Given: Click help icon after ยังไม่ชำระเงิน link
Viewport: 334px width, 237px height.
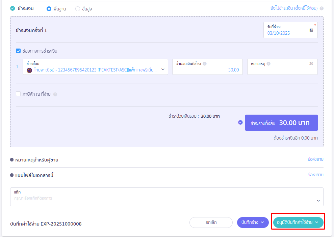Looking at the screenshot, I should [322, 9].
